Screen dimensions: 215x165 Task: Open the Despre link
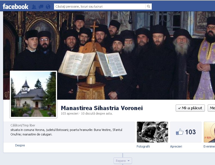(x=20, y=145)
